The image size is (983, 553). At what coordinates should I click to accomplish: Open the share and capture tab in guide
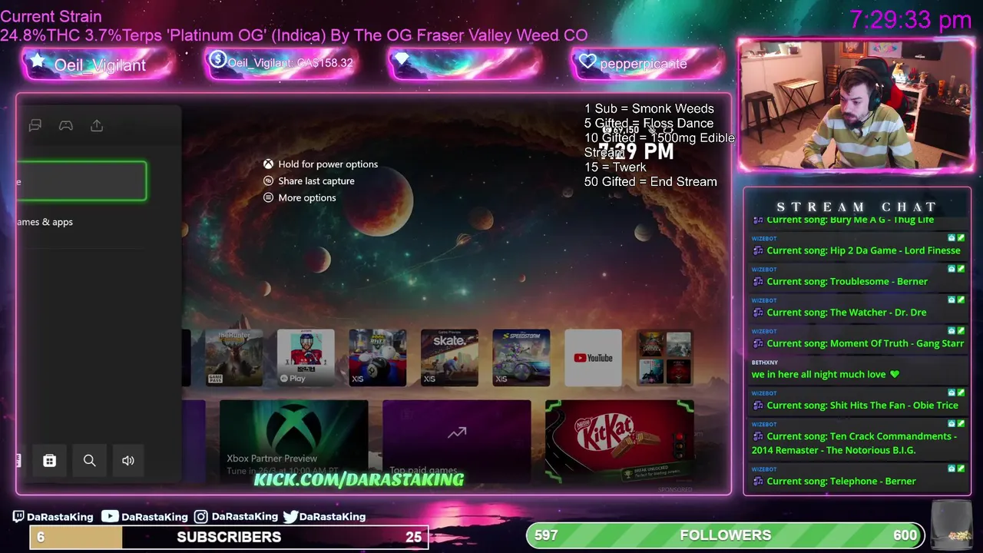coord(97,125)
